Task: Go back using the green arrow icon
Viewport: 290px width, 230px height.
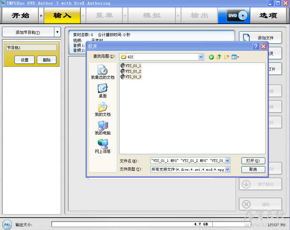Action: 211,57
